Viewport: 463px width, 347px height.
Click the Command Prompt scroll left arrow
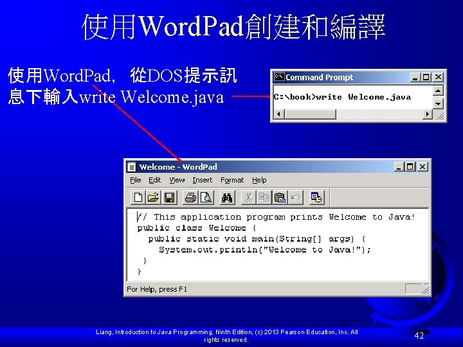[x=279, y=114]
